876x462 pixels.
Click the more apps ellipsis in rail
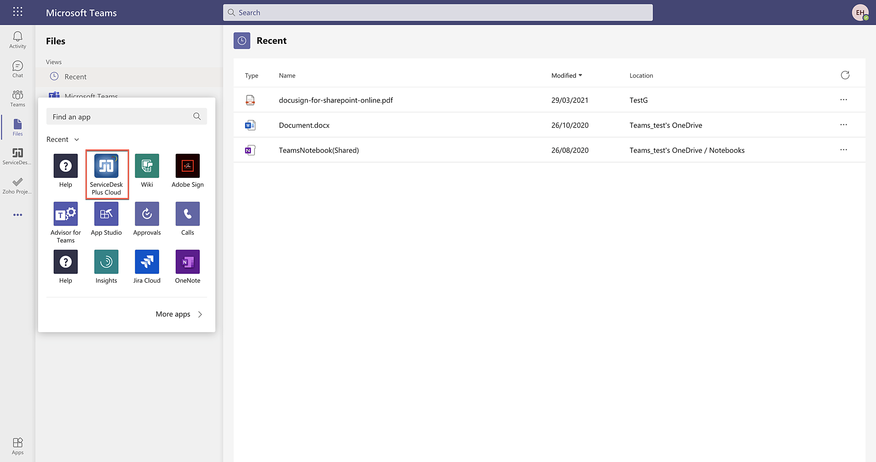18,215
